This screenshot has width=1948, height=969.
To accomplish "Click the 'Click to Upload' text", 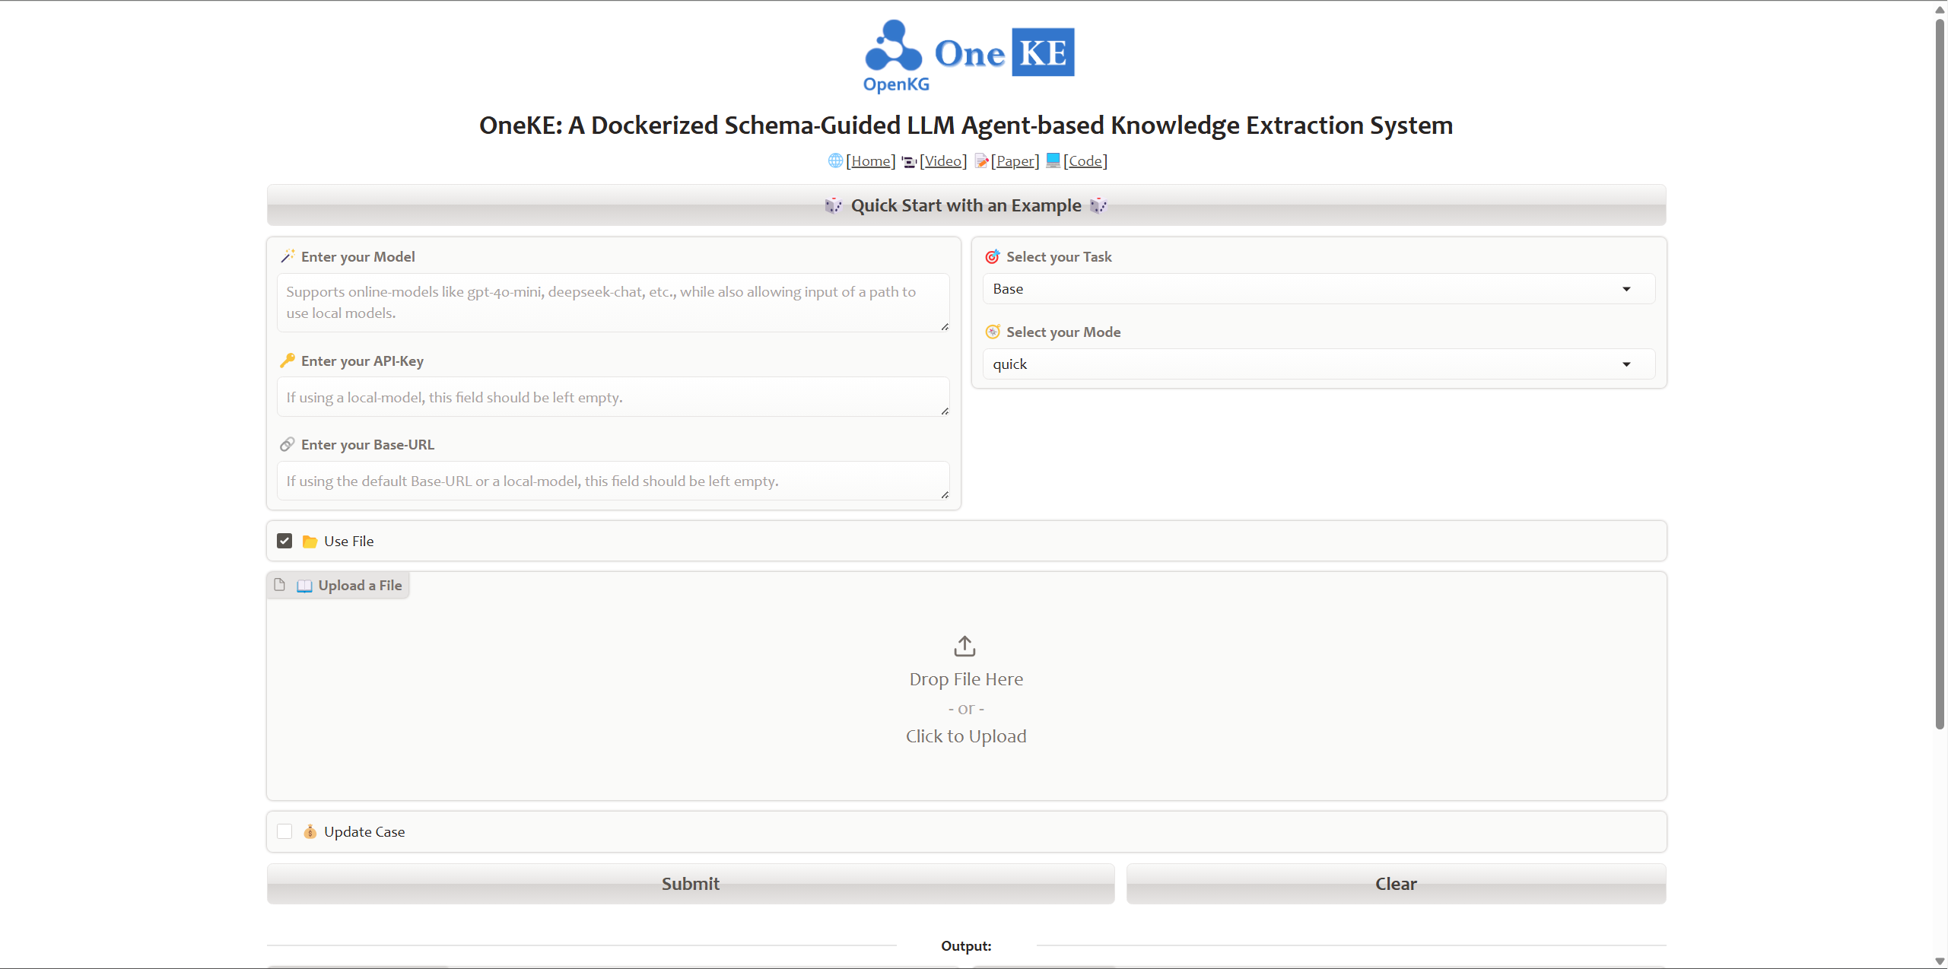I will (966, 736).
